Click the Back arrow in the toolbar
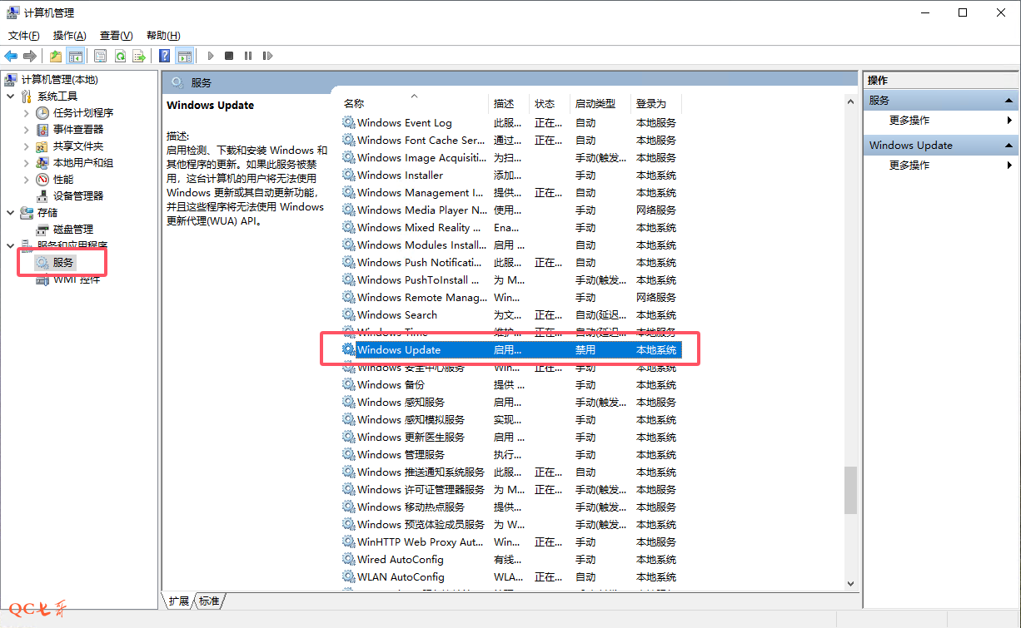1021x628 pixels. (11, 56)
